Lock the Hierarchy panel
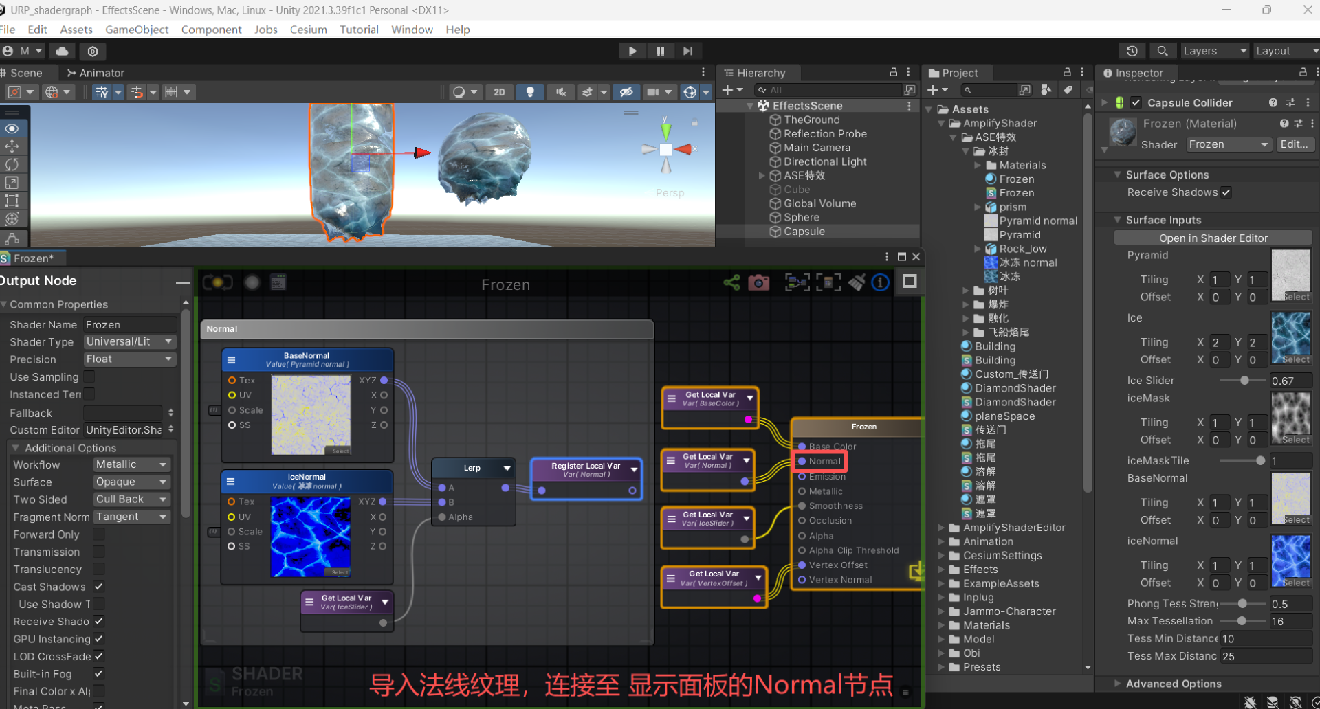This screenshot has width=1320, height=709. tap(893, 72)
